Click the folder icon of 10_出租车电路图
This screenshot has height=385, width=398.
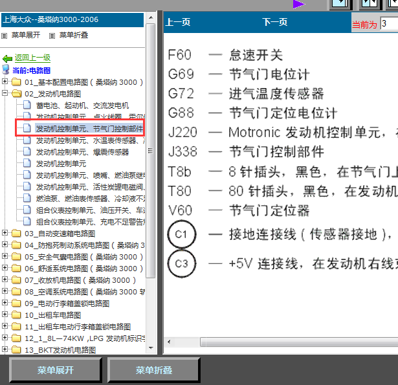[x=16, y=315]
